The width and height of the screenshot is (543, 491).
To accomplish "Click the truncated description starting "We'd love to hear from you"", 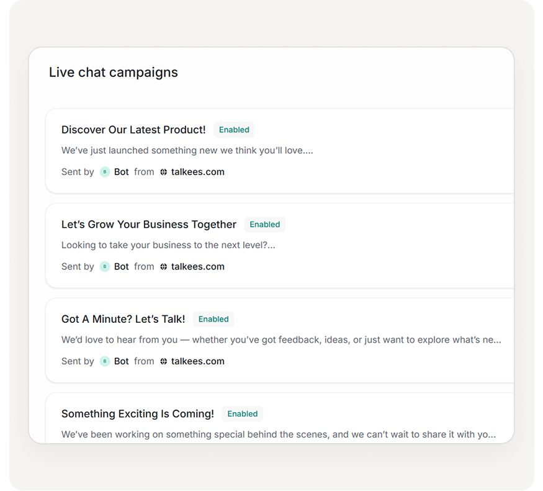I will (281, 340).
